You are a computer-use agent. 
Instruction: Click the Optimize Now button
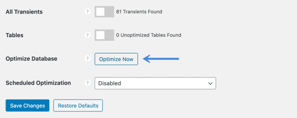coord(116,59)
